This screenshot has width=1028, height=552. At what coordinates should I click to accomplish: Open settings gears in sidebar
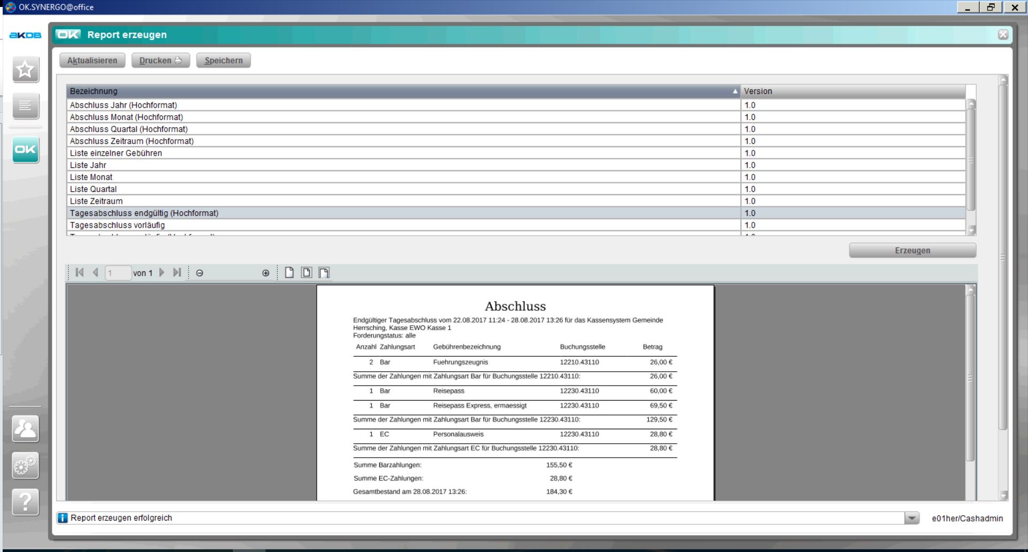pos(25,466)
